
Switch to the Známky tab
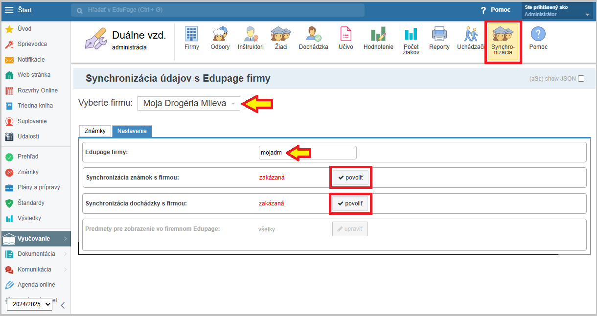[95, 131]
